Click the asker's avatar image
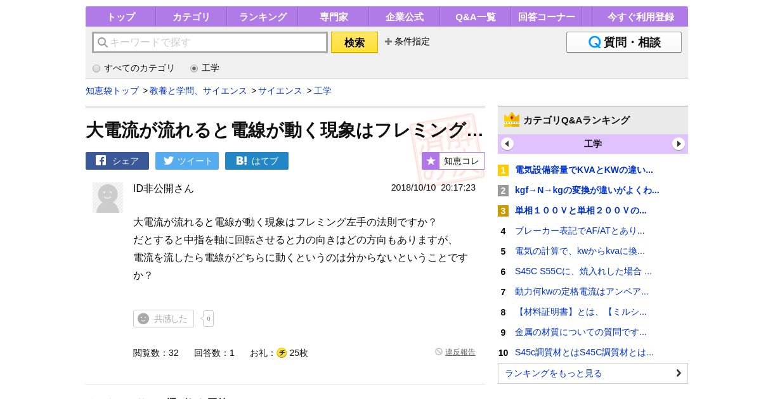The height and width of the screenshot is (399, 761). coord(108,198)
